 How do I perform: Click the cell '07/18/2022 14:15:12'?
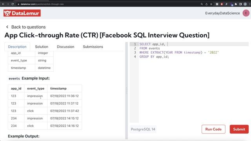(x=64, y=118)
